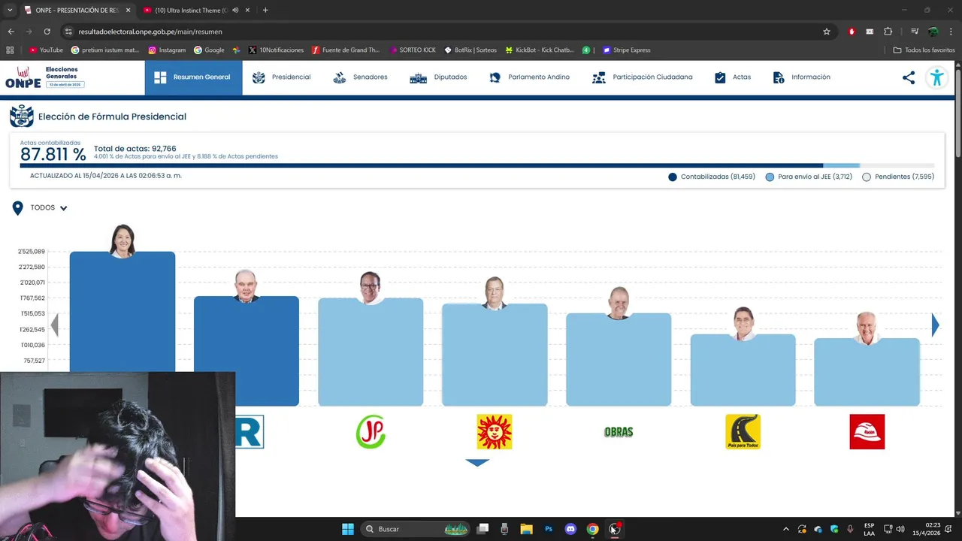962x541 pixels.
Task: Click the address bar URL
Action: point(150,32)
